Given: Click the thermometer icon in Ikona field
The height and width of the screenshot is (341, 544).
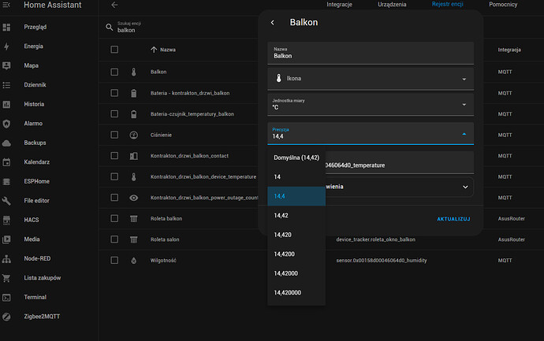Looking at the screenshot, I should coord(278,78).
